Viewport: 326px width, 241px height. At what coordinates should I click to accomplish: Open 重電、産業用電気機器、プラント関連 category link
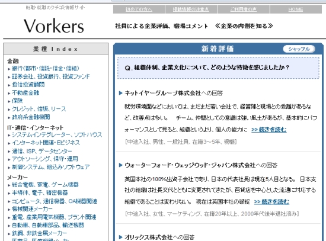54,217
